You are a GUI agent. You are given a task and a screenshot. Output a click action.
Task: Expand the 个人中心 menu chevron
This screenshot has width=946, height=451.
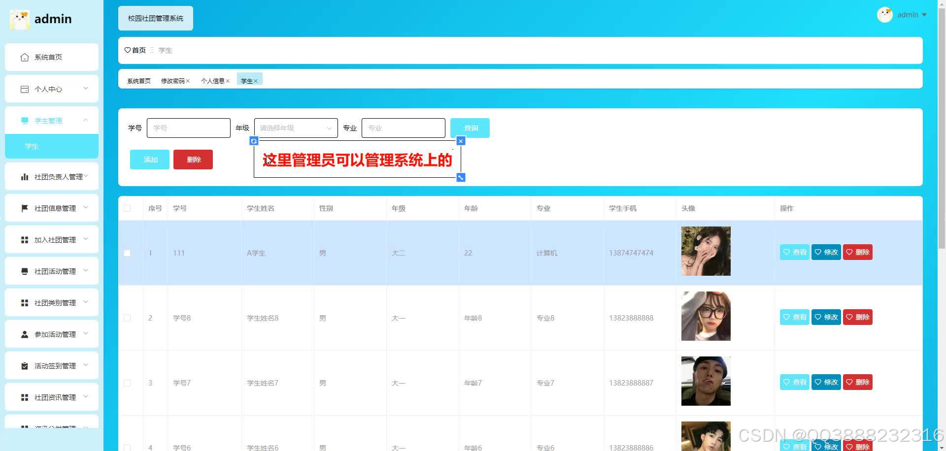pos(86,89)
